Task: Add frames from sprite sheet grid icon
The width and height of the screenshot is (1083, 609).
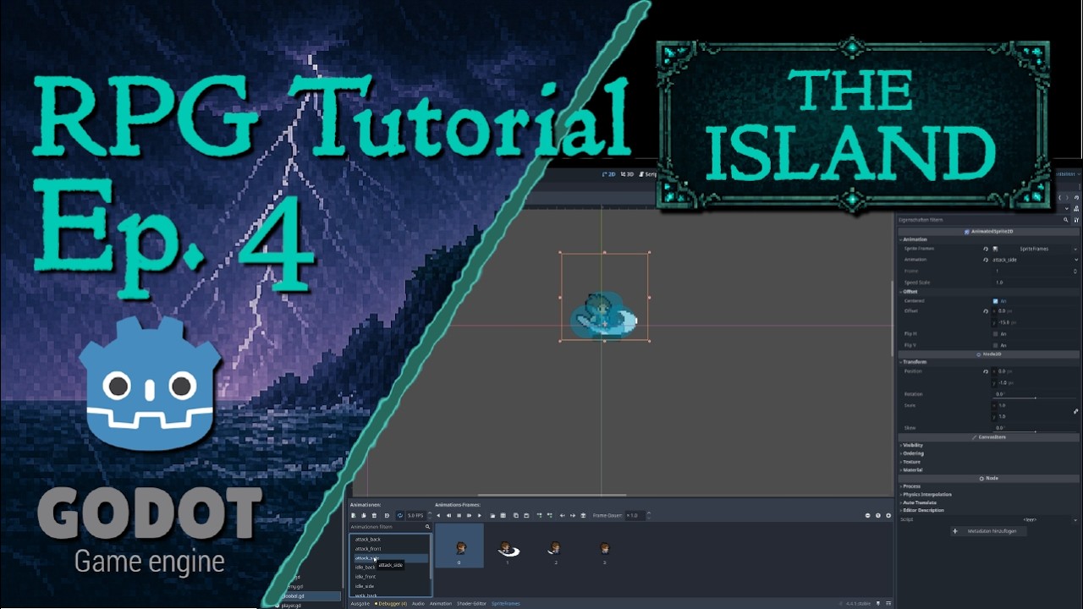Action: [503, 515]
